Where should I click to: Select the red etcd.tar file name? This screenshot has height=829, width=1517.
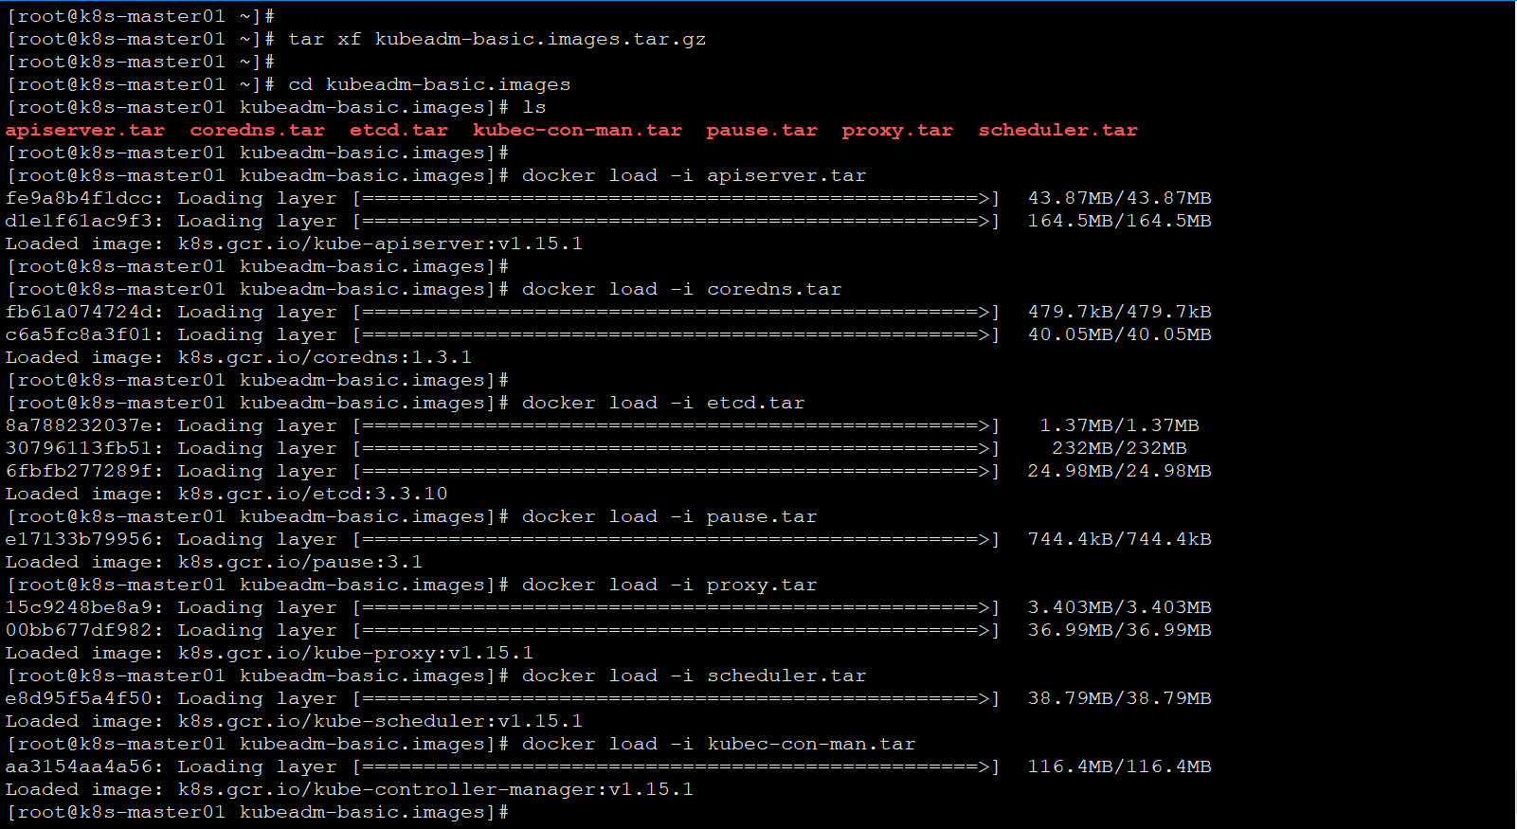point(399,130)
